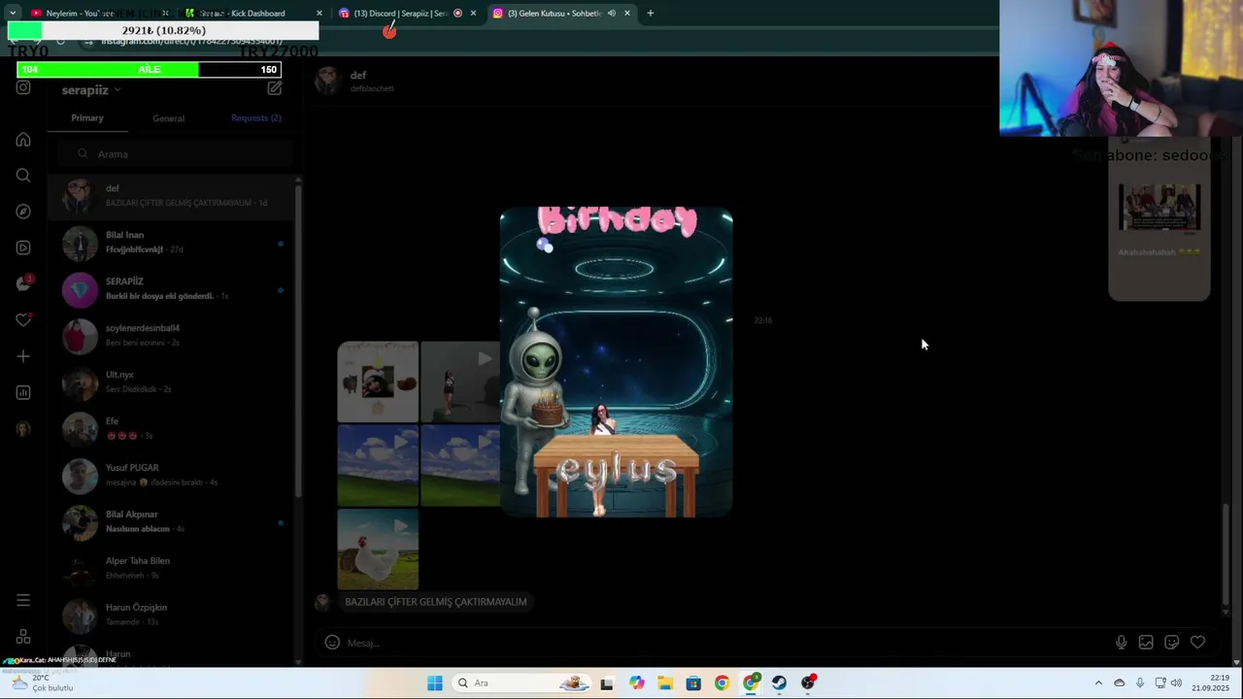Click the Create plus icon

[23, 356]
